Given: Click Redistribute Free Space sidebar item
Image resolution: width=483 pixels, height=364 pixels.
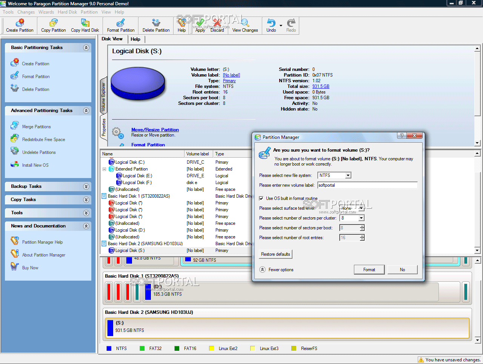Looking at the screenshot, I should point(43,140).
